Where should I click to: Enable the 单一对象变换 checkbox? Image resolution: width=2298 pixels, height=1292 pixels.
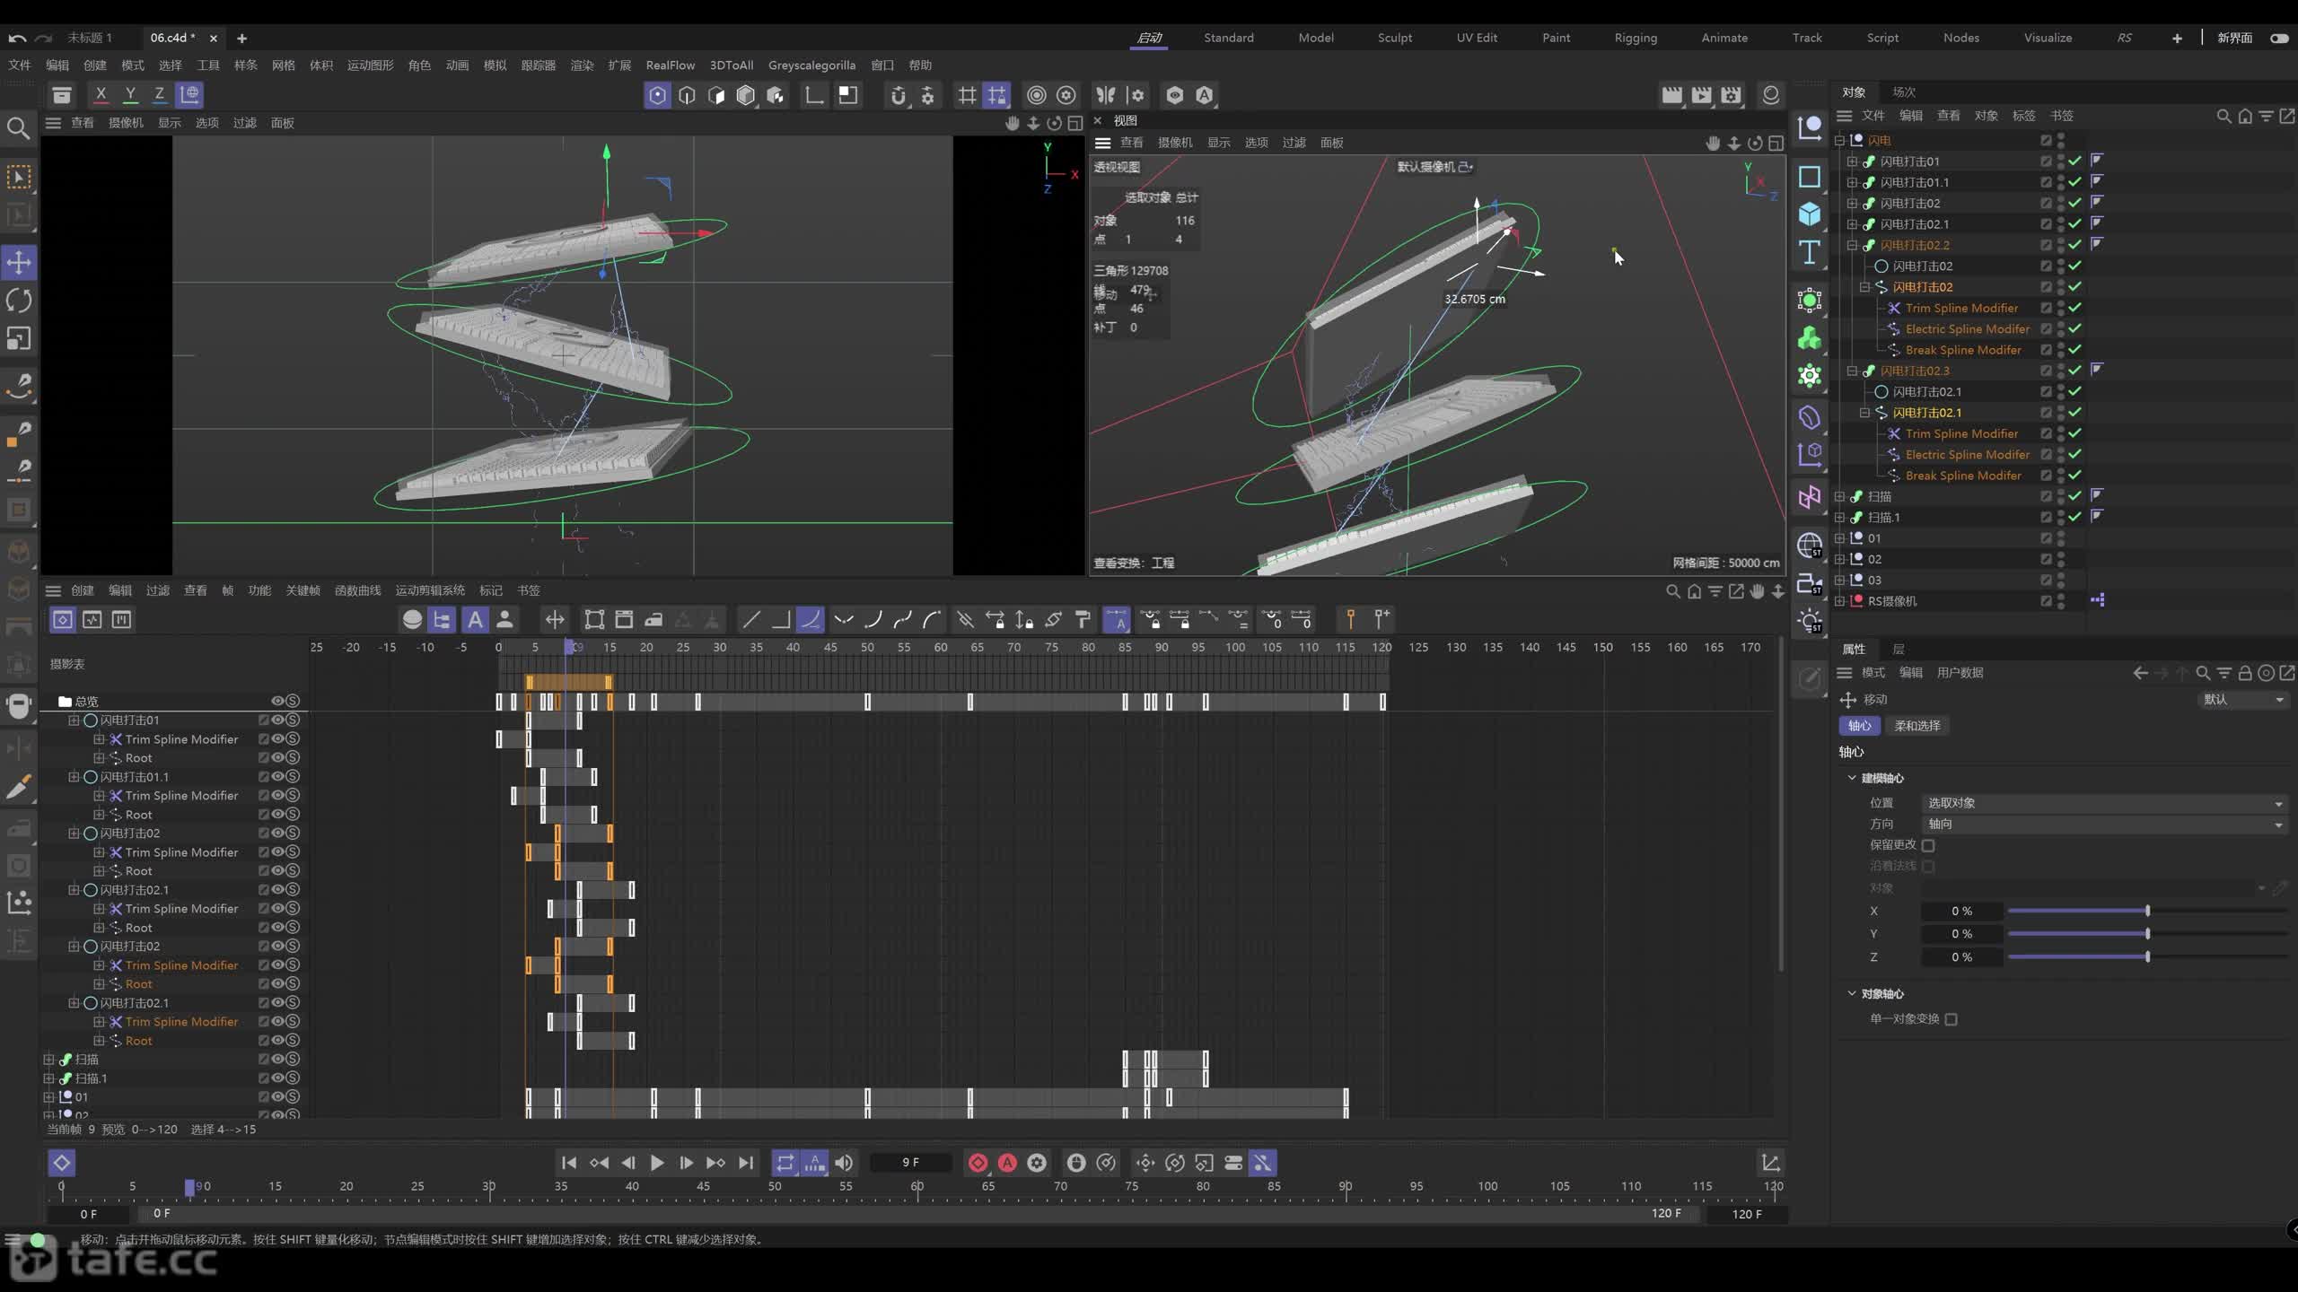click(x=1951, y=1019)
